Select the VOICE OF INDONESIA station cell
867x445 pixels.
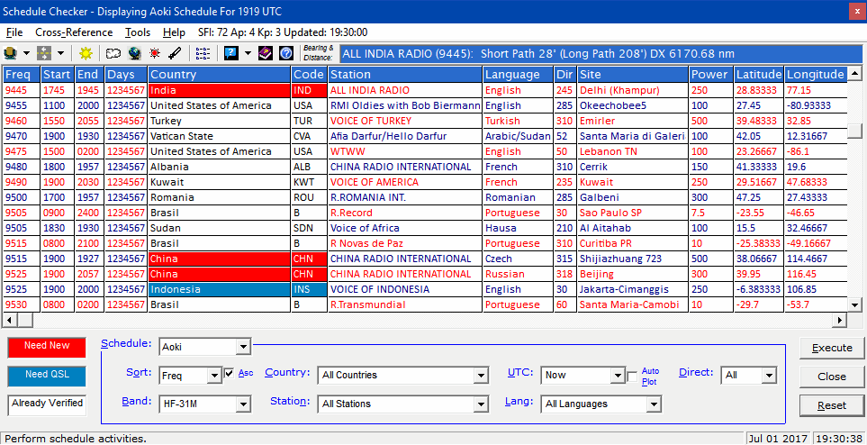pyautogui.click(x=405, y=289)
